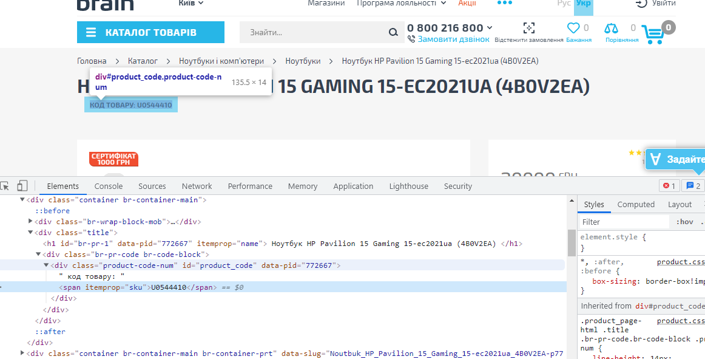Open the Акції link
This screenshot has width=705, height=359.
coord(467,3)
